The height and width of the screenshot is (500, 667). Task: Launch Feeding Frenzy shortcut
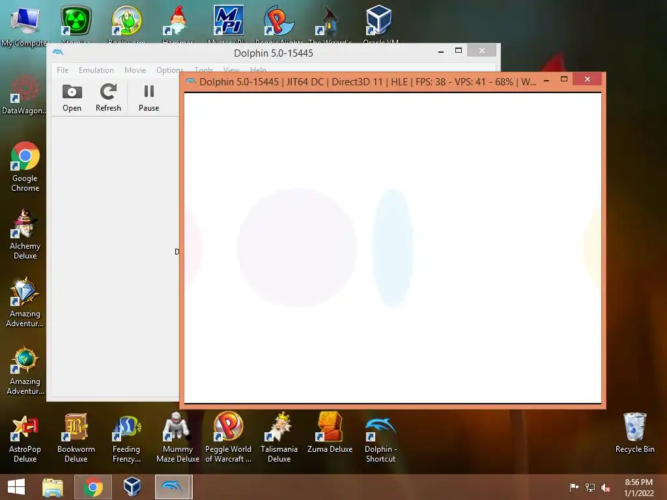pyautogui.click(x=126, y=437)
